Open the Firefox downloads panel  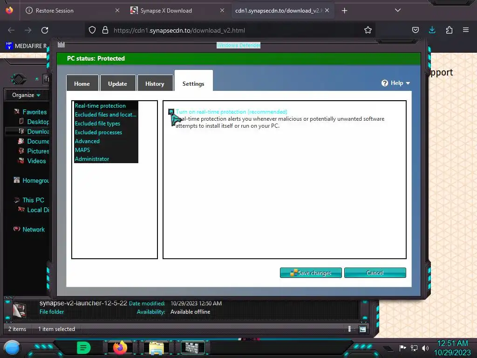point(432,30)
